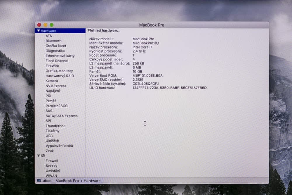Click the 'Název modelu:' label

tap(101, 39)
